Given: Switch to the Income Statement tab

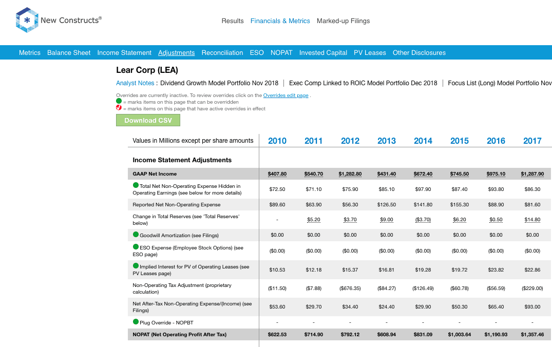Looking at the screenshot, I should pos(124,53).
